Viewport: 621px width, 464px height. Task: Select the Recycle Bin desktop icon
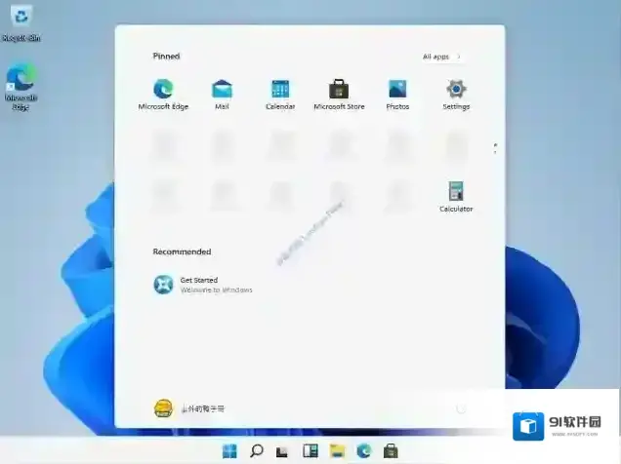pyautogui.click(x=20, y=18)
